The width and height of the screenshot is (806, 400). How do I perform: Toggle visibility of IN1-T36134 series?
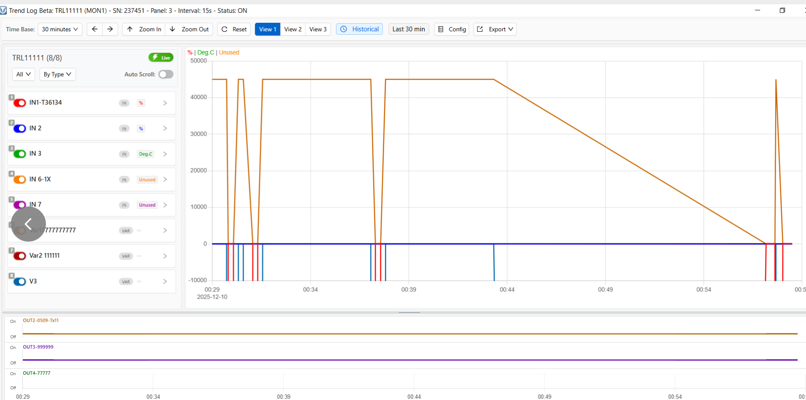click(20, 103)
